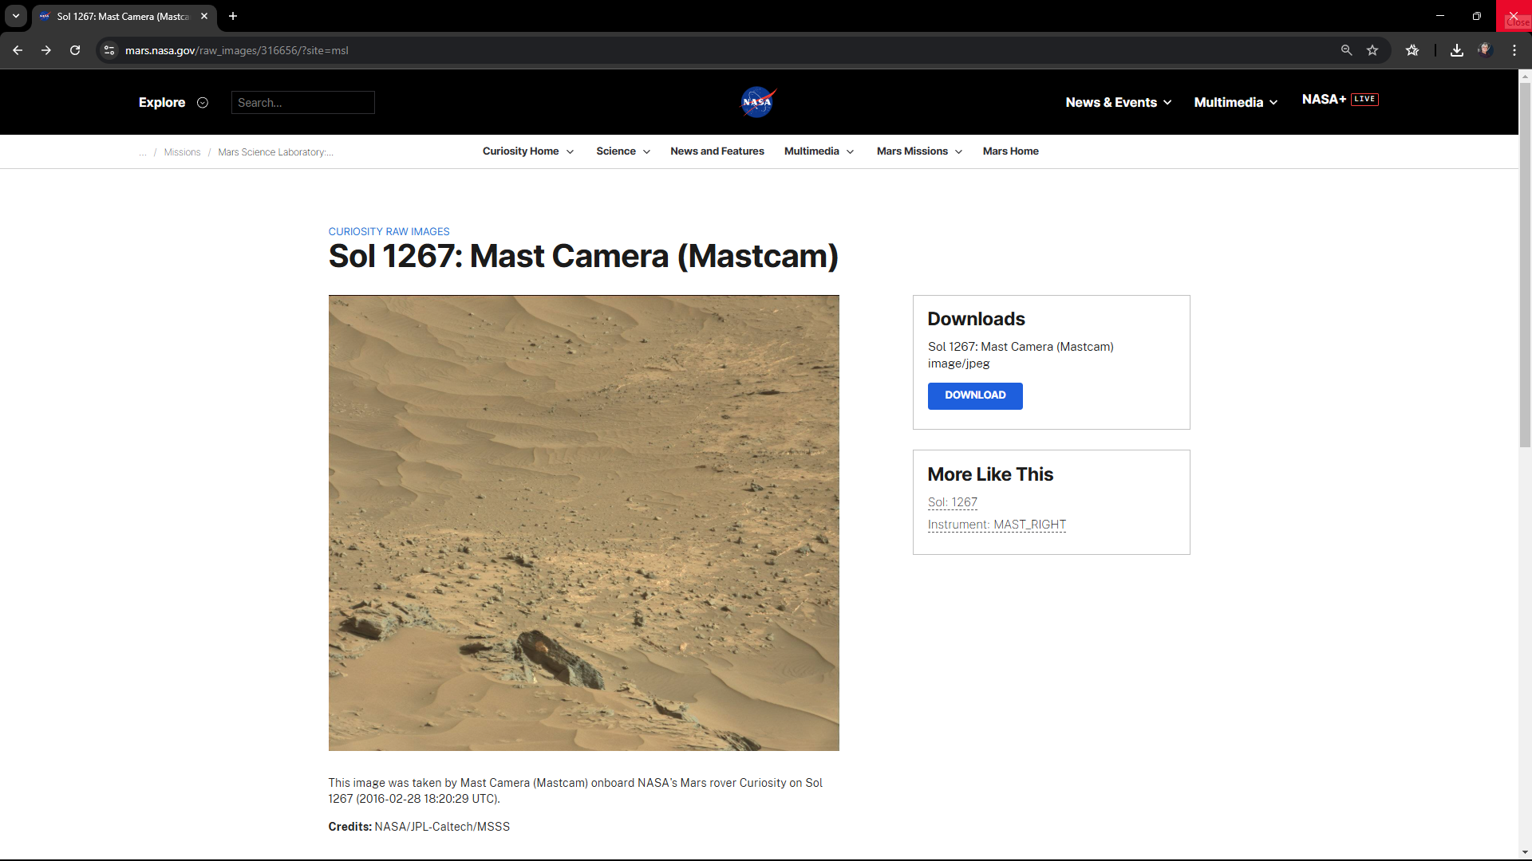Screen dimensions: 1532x861
Task: Open News and Features menu item
Action: 717,151
